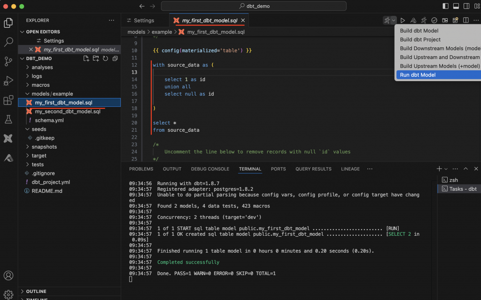
Task: Open the dbt Power User sidebar icon
Action: point(8,138)
